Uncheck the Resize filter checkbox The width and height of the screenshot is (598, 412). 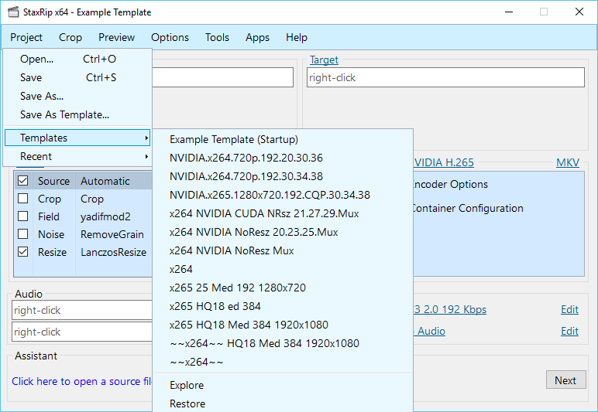[x=23, y=252]
